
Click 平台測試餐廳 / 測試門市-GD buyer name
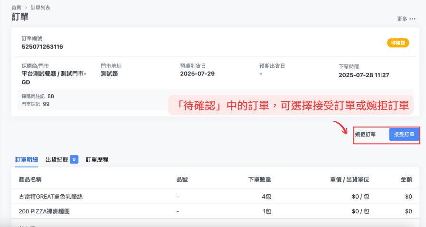coord(54,78)
